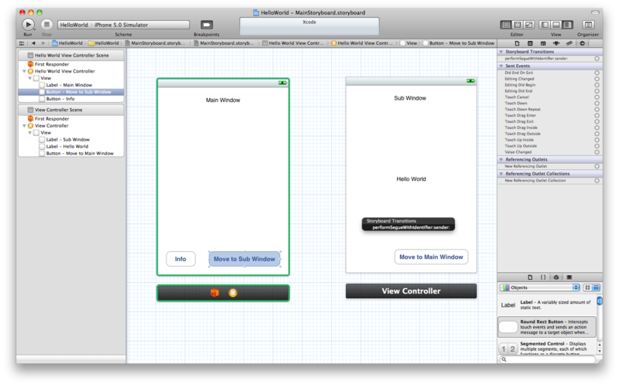Click connection circle for Touch Up Inside
The width and height of the screenshot is (619, 388).
pyautogui.click(x=597, y=140)
